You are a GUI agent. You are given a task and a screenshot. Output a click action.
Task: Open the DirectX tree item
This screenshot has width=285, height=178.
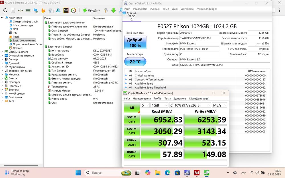click(13, 78)
